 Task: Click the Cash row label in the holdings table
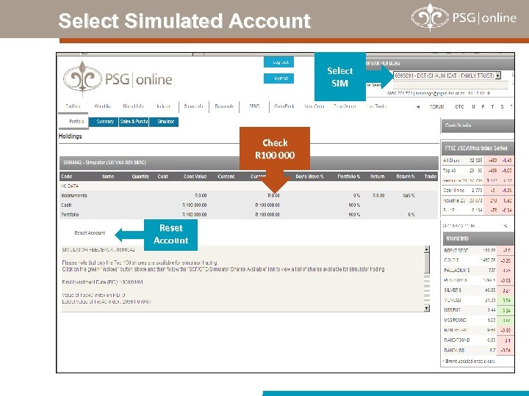pos(66,205)
